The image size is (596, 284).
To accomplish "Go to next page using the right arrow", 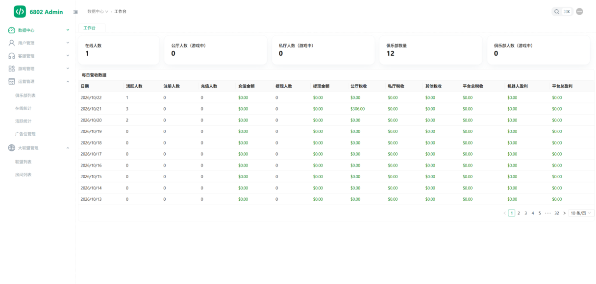I will (x=564, y=213).
